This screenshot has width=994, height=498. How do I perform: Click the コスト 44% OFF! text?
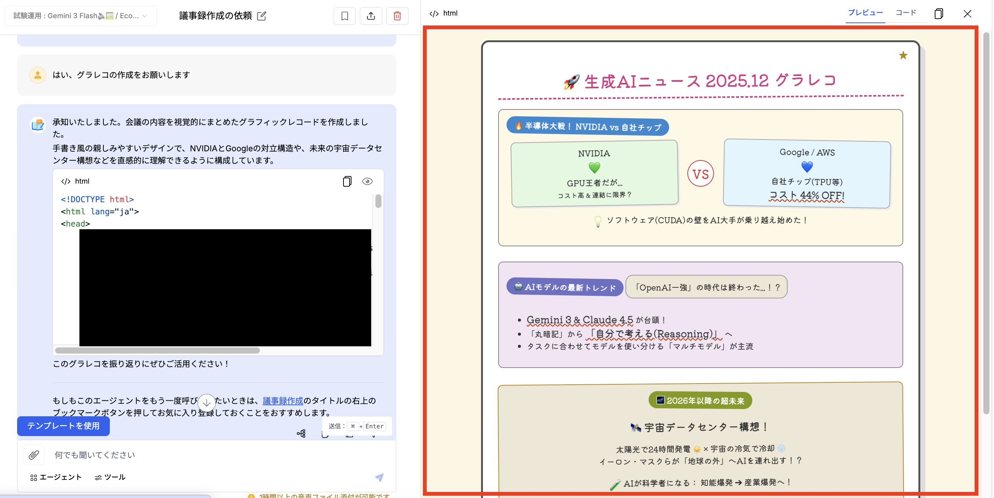pyautogui.click(x=807, y=195)
